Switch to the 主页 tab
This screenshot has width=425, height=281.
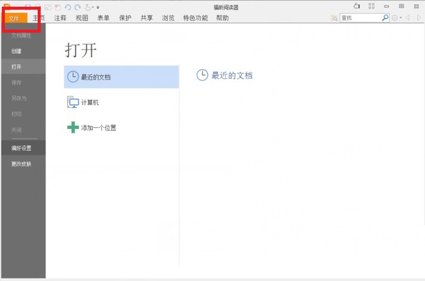(x=39, y=18)
